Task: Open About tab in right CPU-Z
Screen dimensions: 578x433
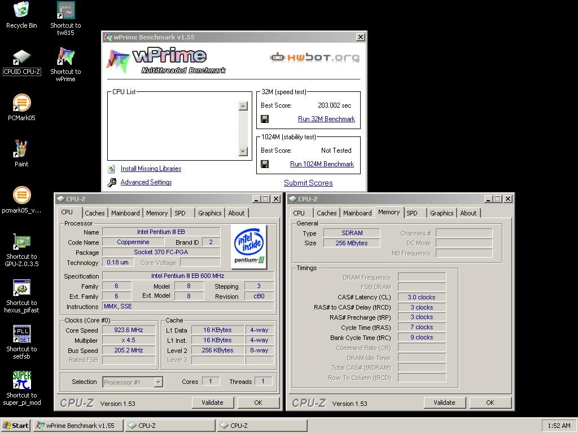Action: pyautogui.click(x=468, y=213)
